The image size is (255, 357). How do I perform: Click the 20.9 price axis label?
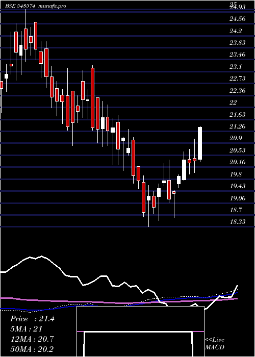[x=236, y=138]
